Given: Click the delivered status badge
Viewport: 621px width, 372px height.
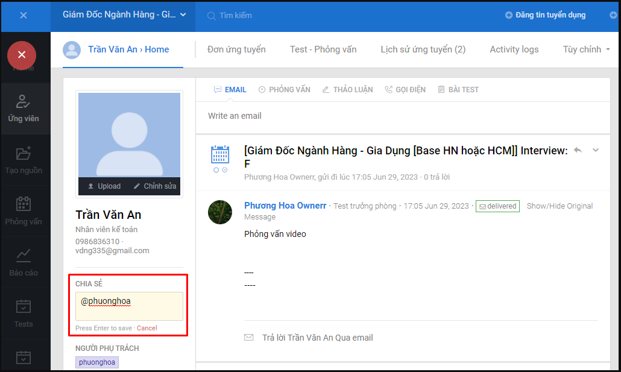Looking at the screenshot, I should (497, 206).
